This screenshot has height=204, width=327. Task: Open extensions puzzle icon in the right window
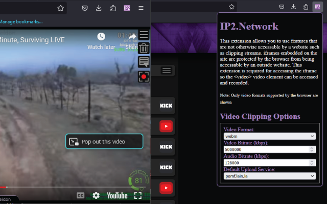tap(306, 7)
